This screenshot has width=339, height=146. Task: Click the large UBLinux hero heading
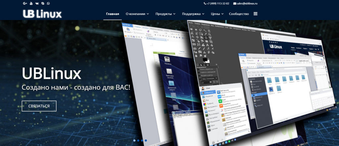(x=51, y=73)
